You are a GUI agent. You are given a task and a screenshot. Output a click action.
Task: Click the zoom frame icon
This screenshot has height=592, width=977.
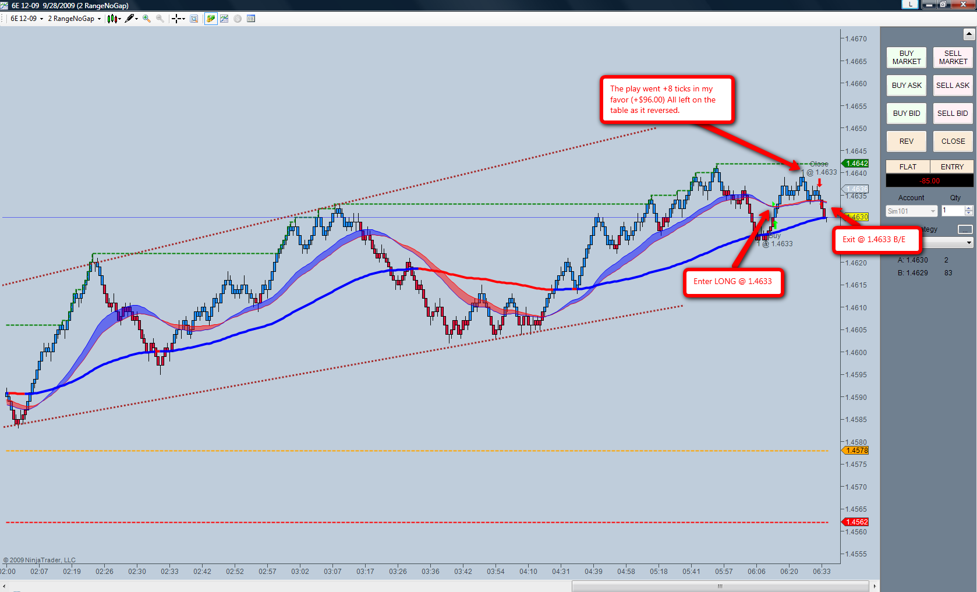click(194, 19)
